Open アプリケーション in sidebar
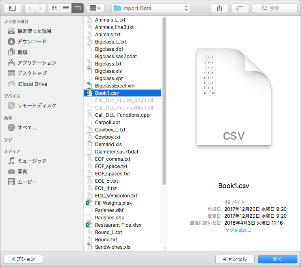 32,63
